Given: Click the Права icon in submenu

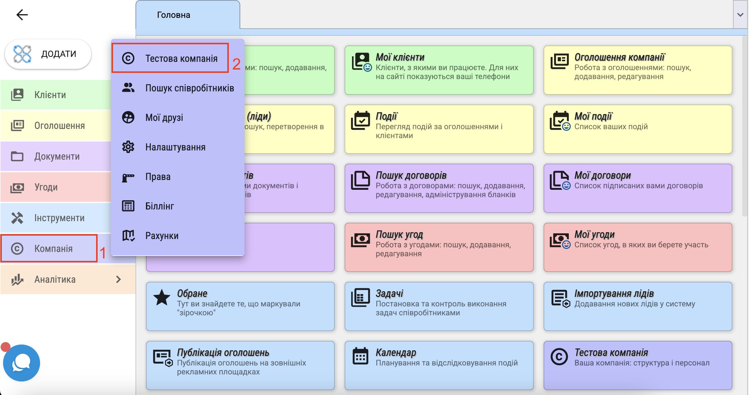Looking at the screenshot, I should click(x=128, y=177).
